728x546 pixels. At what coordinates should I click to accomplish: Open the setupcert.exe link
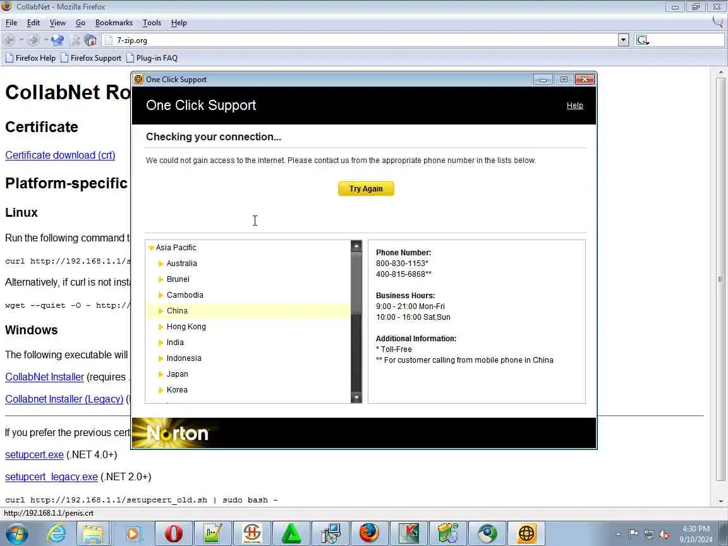coord(34,454)
